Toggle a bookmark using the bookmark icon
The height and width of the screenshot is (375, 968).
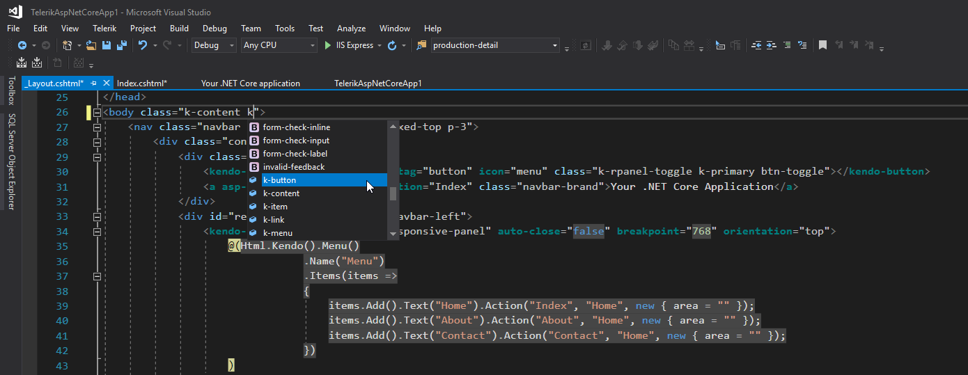[822, 45]
